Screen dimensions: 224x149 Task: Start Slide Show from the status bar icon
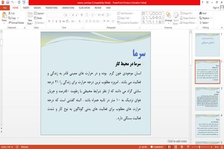click(188, 147)
